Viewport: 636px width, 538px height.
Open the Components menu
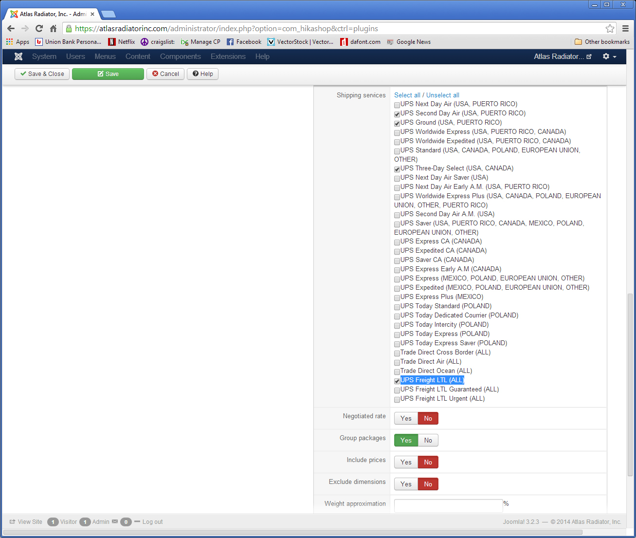click(x=181, y=56)
